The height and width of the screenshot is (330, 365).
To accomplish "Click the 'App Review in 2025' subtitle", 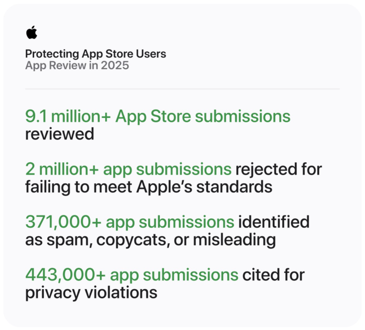I will click(x=77, y=65).
